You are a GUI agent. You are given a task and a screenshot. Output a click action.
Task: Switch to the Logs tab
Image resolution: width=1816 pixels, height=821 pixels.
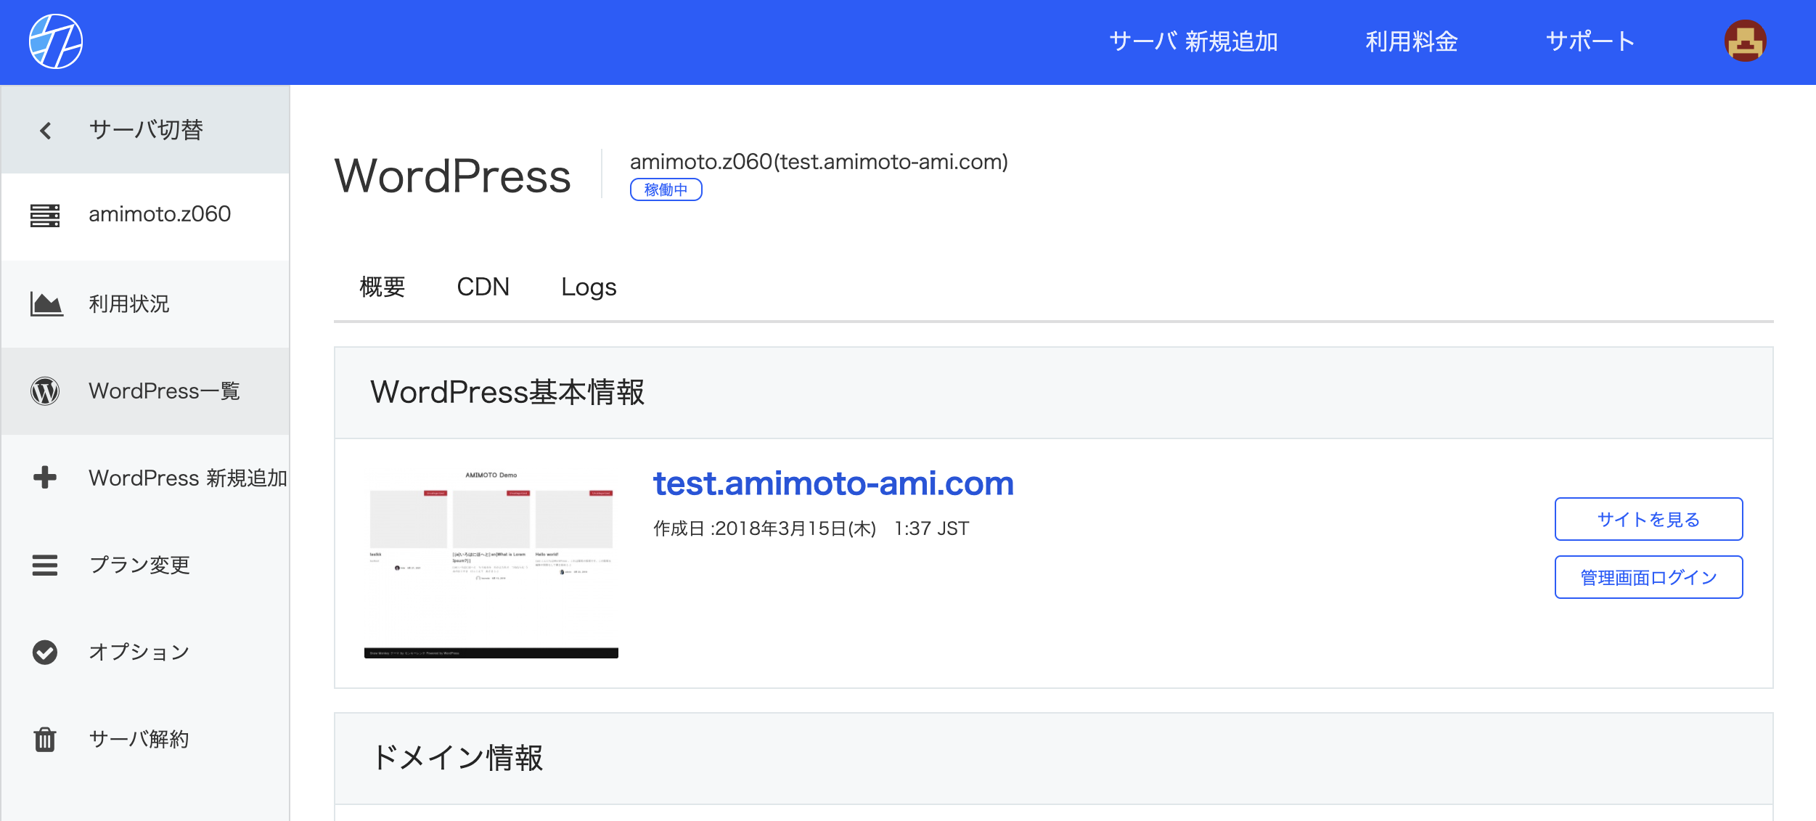(x=589, y=287)
